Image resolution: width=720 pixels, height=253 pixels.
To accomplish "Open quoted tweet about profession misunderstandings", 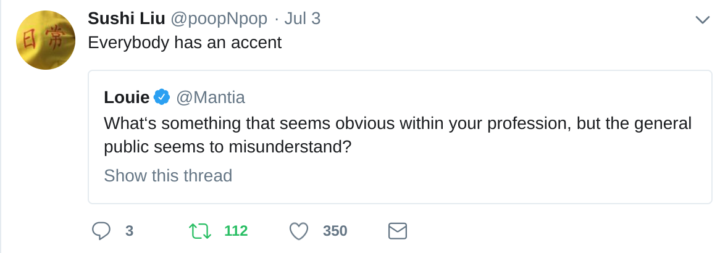I will point(398,123).
